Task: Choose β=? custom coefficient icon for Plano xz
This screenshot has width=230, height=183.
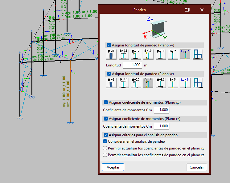Action: (x=173, y=83)
